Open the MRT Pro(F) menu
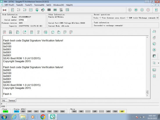This screenshot has width=160, height=120. coord(9,5)
